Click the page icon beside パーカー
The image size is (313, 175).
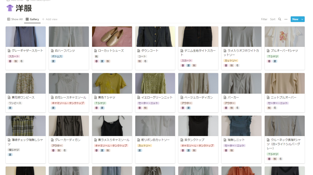(225, 97)
